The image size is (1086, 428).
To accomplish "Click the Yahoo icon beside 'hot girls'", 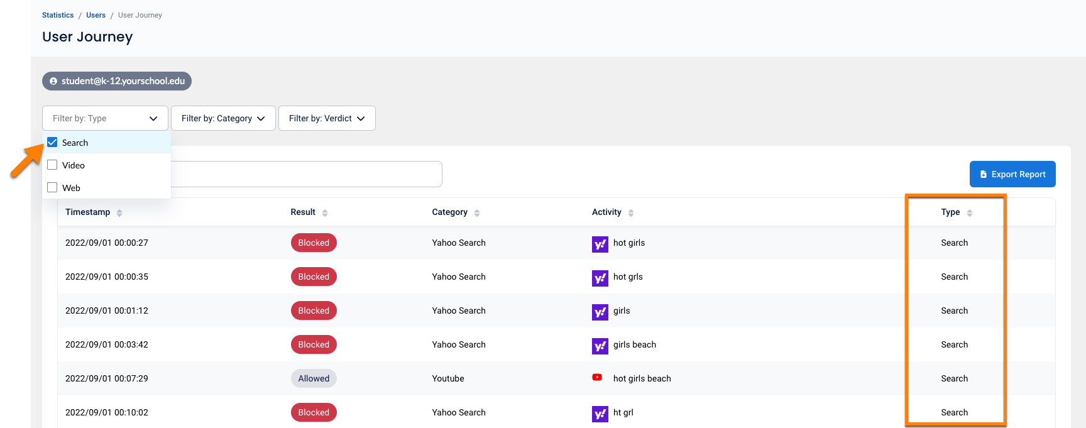I will pos(600,244).
